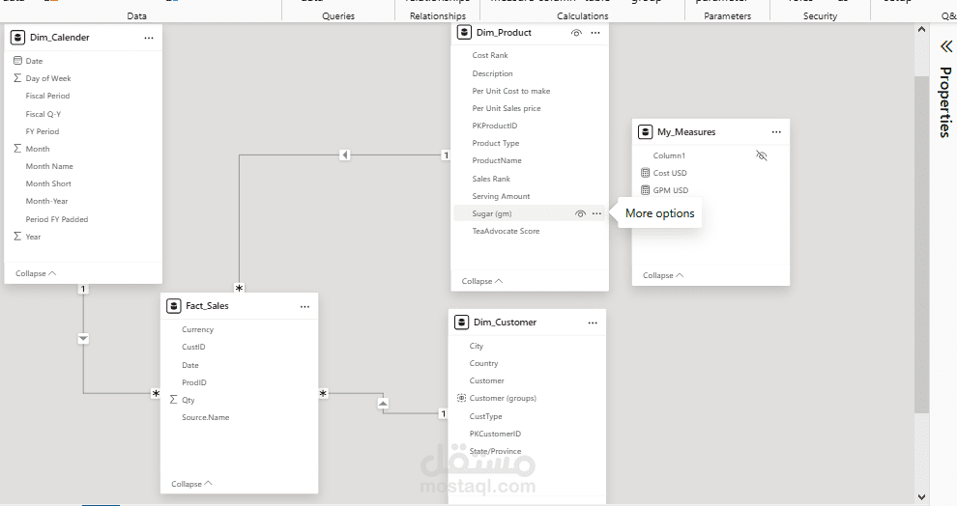Click the My_Measures table header icon

[x=645, y=131]
